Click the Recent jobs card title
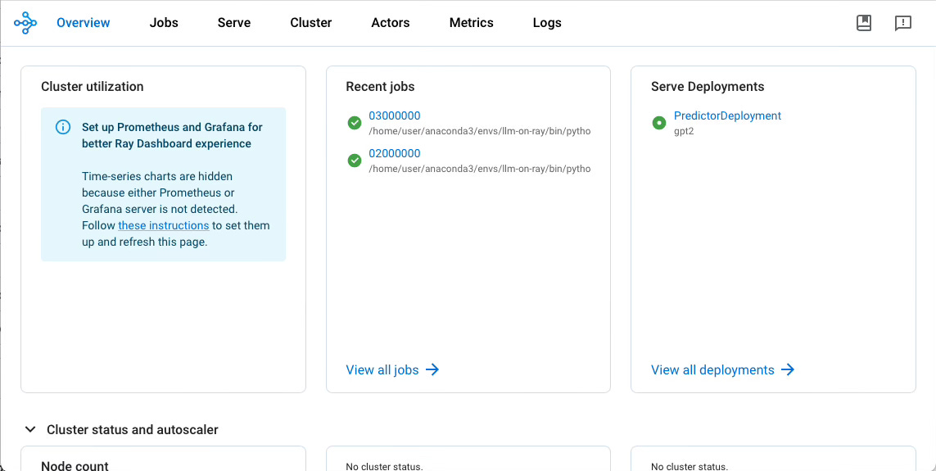Image resolution: width=936 pixels, height=471 pixels. 380,87
